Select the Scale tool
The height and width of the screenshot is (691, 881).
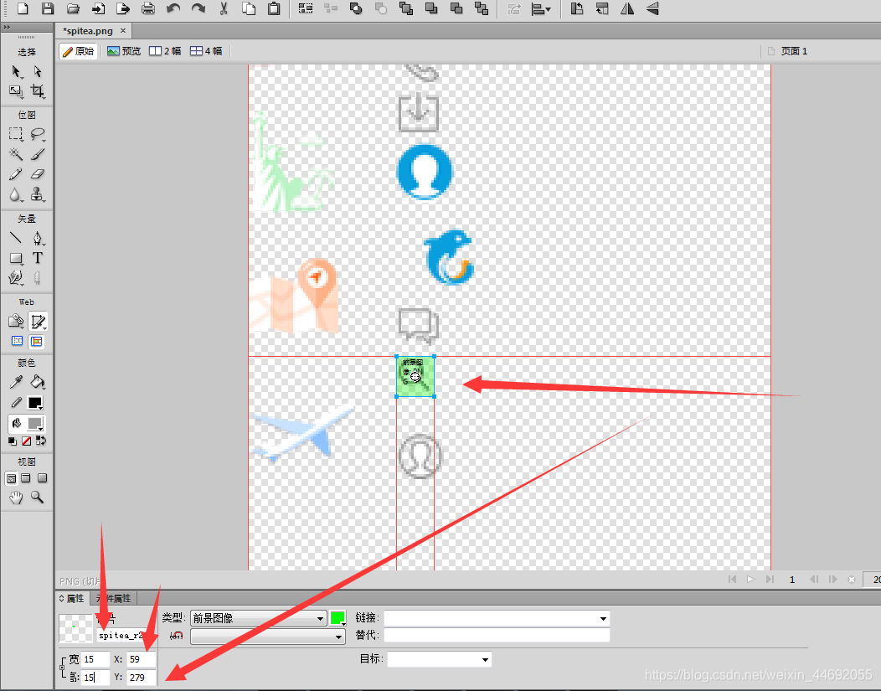click(16, 91)
